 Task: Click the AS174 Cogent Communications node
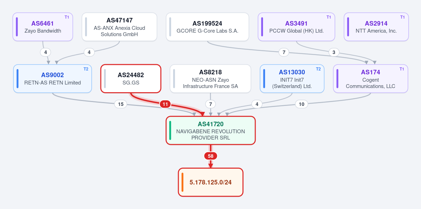tap(370, 79)
